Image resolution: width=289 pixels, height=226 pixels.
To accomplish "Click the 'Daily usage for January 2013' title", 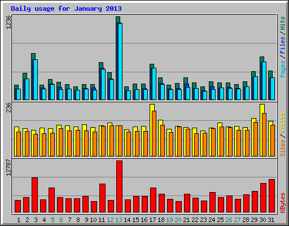I will [x=66, y=8].
